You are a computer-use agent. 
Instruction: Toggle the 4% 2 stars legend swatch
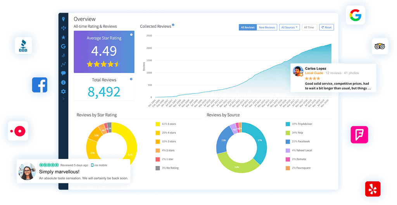[157, 150]
